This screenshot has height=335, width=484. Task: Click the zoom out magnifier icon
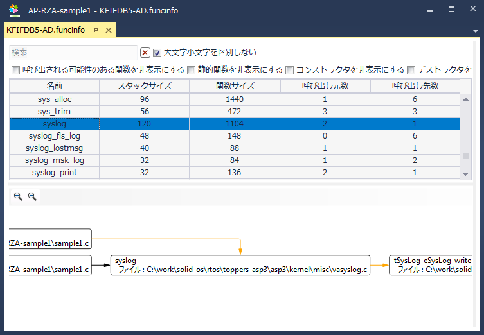[31, 197]
